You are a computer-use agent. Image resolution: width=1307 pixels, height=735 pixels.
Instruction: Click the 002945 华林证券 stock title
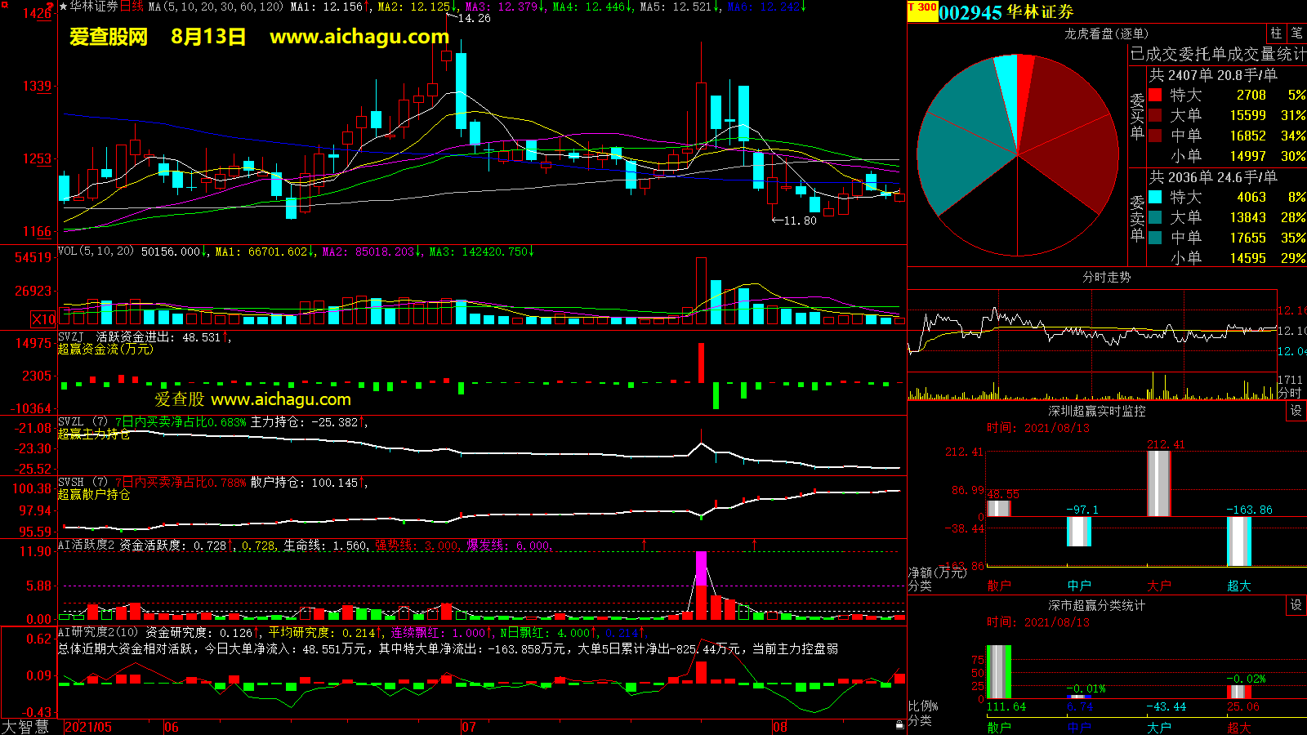pyautogui.click(x=1006, y=12)
